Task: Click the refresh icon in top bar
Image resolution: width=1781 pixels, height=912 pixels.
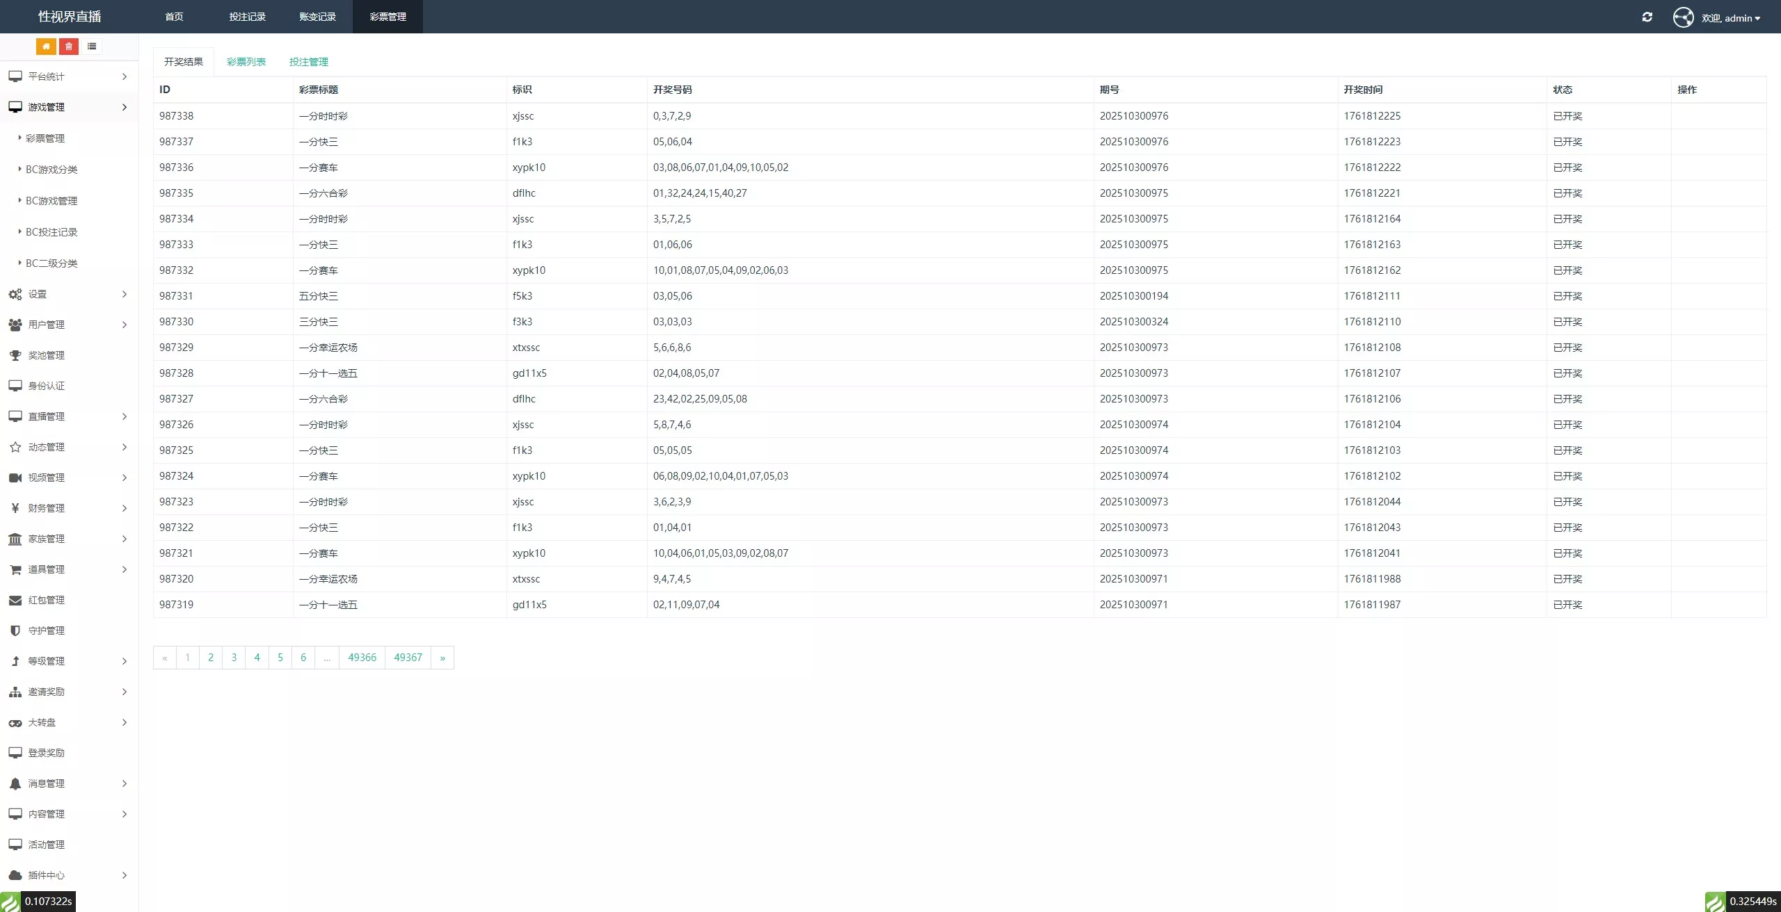Action: pos(1647,17)
